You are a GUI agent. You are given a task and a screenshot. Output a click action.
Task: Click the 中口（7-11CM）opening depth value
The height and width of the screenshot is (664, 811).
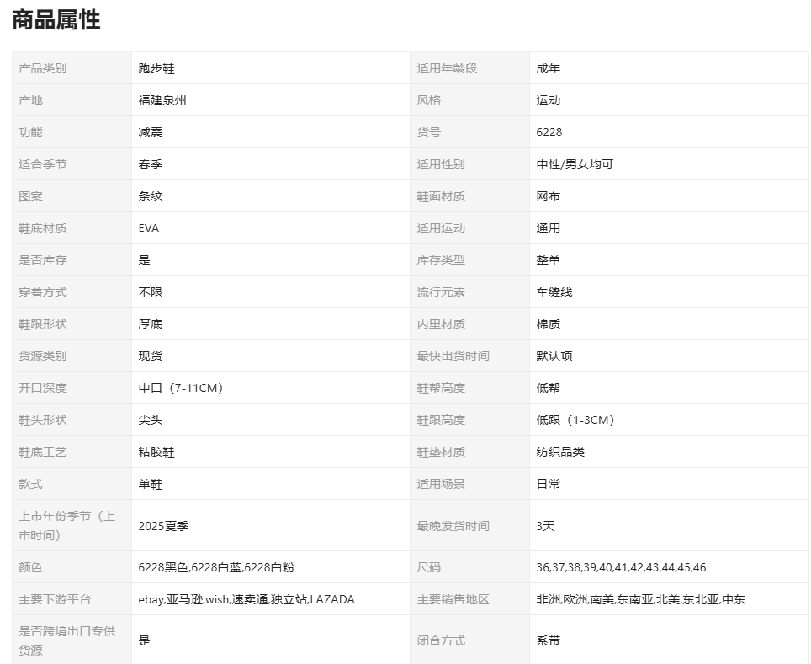(181, 388)
